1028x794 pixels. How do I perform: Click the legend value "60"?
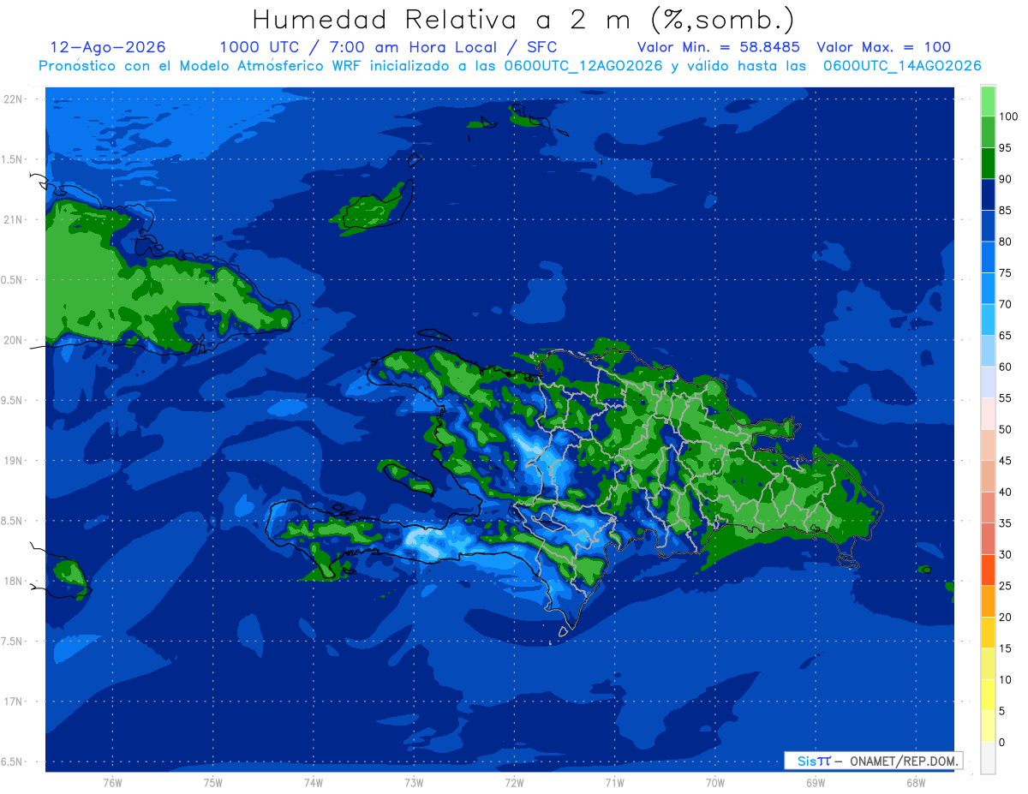pyautogui.click(x=1005, y=367)
